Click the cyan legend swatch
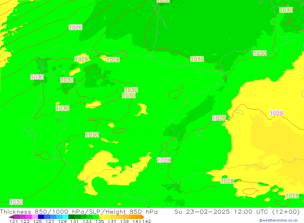The width and height of the screenshot is (304, 223). (65, 217)
